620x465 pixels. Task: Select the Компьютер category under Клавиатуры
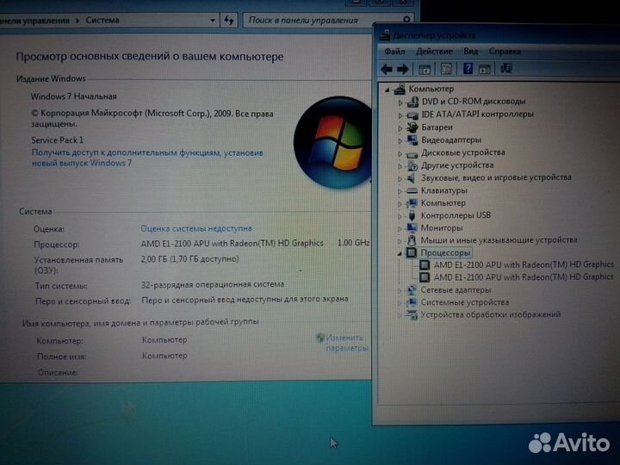[x=443, y=203]
